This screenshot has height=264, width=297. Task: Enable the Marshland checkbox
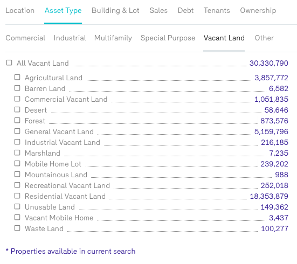[x=17, y=152]
